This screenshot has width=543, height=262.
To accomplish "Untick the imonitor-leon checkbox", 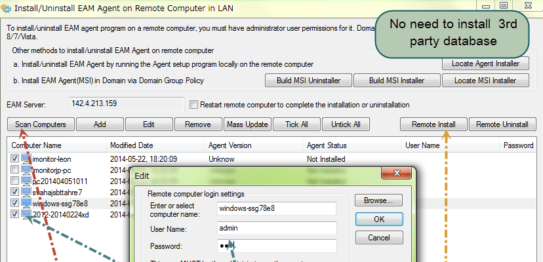I will click(x=15, y=159).
